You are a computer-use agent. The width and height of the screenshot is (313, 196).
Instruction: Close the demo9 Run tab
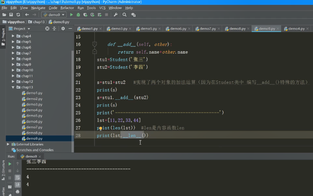tap(40, 157)
